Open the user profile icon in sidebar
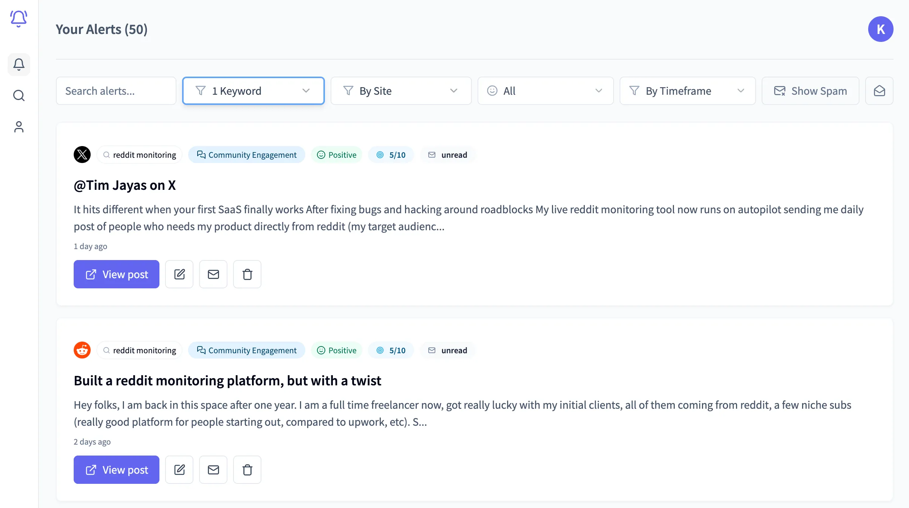Viewport: 909px width, 508px height. pos(19,127)
